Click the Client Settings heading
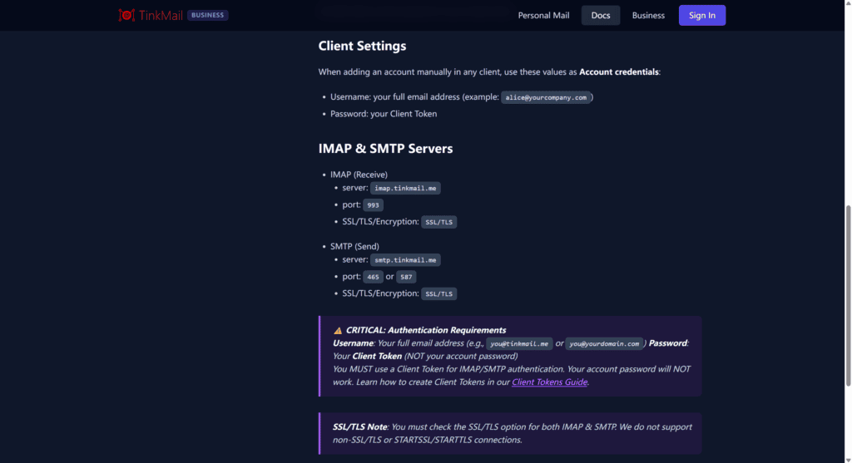Viewport: 852px width, 463px height. pyautogui.click(x=363, y=47)
